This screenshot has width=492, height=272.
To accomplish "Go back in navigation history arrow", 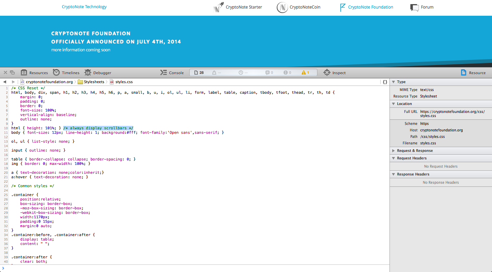I will [x=5, y=82].
